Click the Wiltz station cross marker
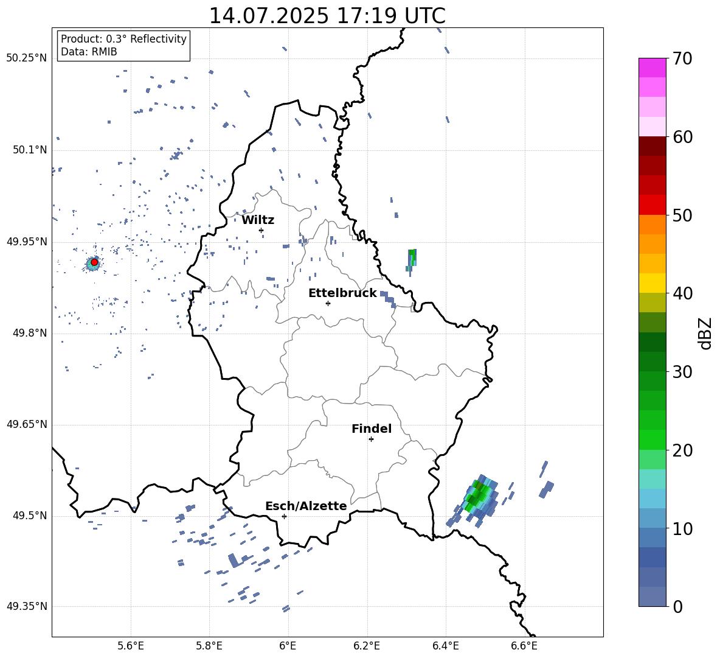This screenshot has width=720, height=658. tap(261, 230)
